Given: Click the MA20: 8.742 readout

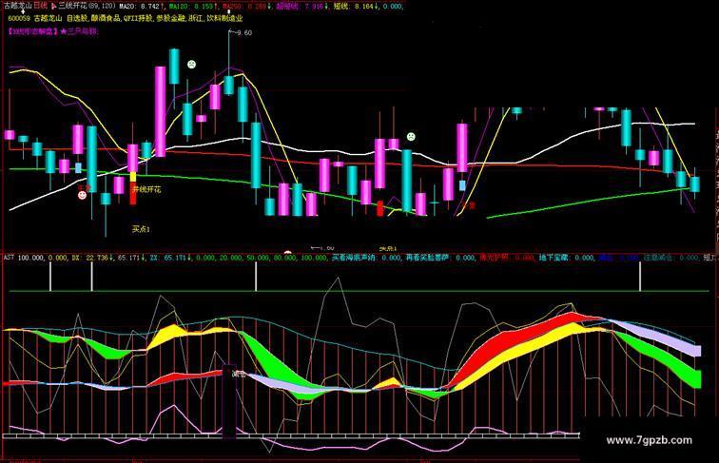Looking at the screenshot, I should point(140,7).
